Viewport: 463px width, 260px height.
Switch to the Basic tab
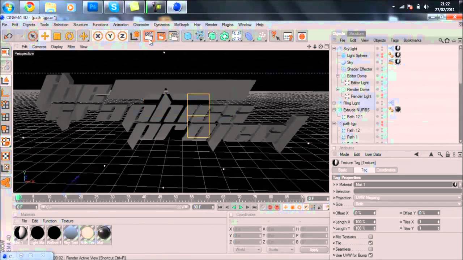343,170
